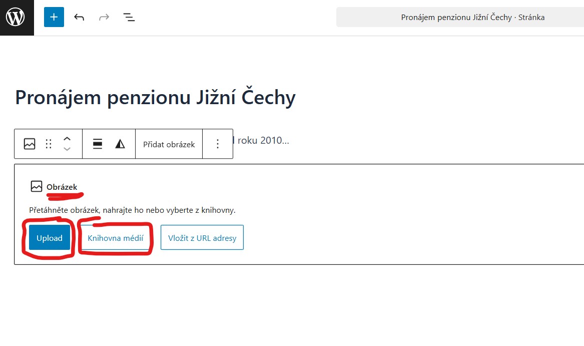The width and height of the screenshot is (584, 346).
Task: Click Přidat obrázek in the block toolbar
Action: click(x=169, y=144)
